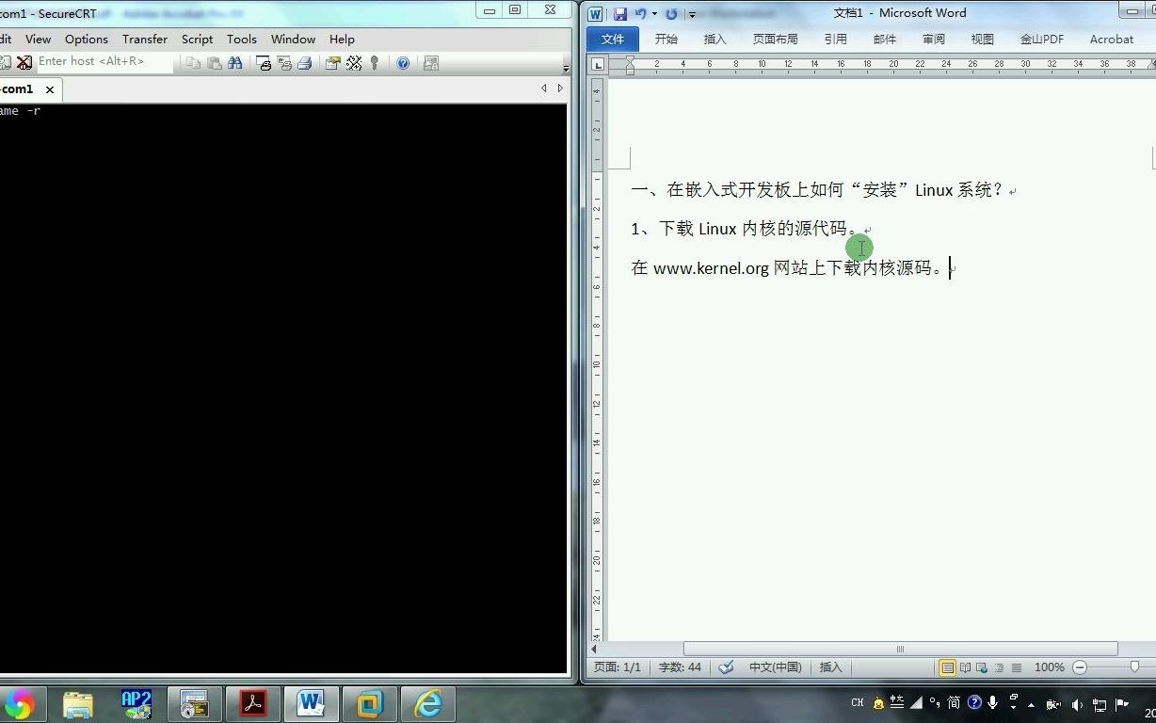This screenshot has width=1156, height=723.
Task: Open Session Options via the properties toolbar icon
Action: pos(332,63)
